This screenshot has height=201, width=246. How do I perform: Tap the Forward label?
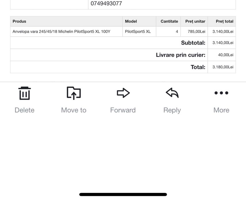point(123,110)
